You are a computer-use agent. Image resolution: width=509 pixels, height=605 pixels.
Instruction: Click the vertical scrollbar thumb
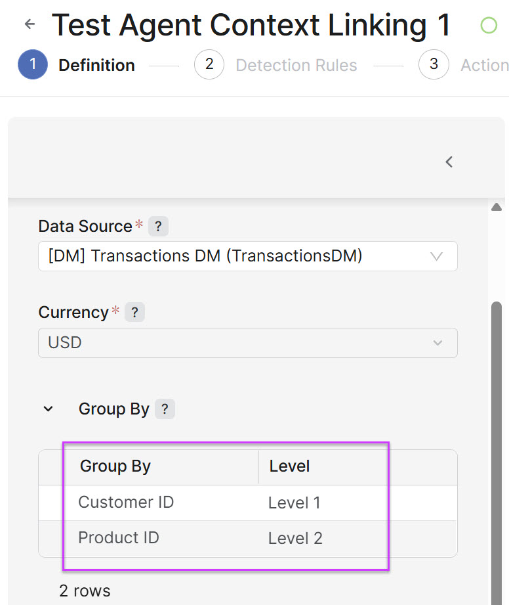[x=497, y=427]
